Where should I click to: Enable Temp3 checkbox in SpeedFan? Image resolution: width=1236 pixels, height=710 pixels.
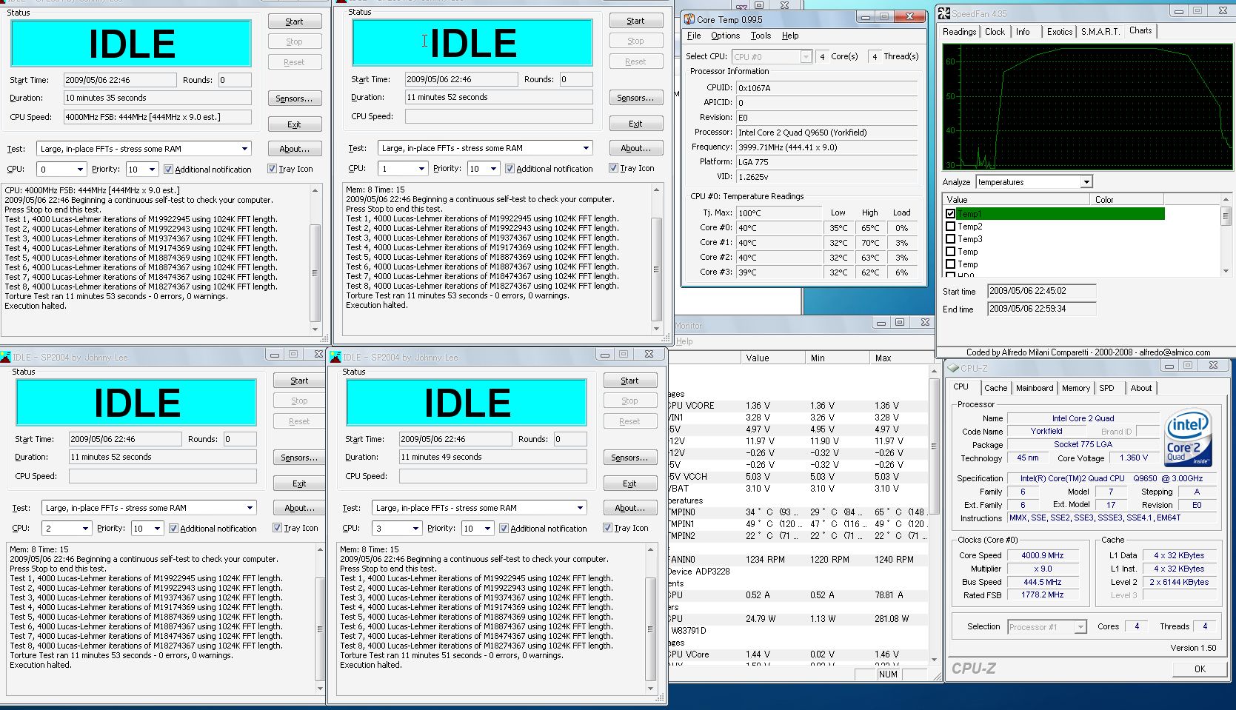coord(950,239)
